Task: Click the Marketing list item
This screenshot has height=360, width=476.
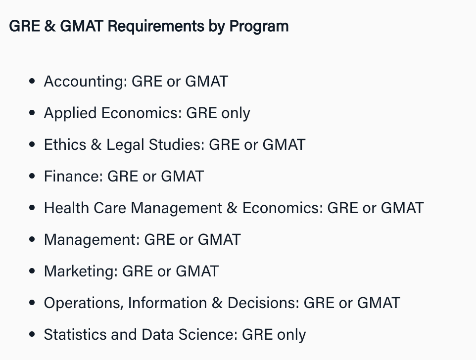Action: 131,271
